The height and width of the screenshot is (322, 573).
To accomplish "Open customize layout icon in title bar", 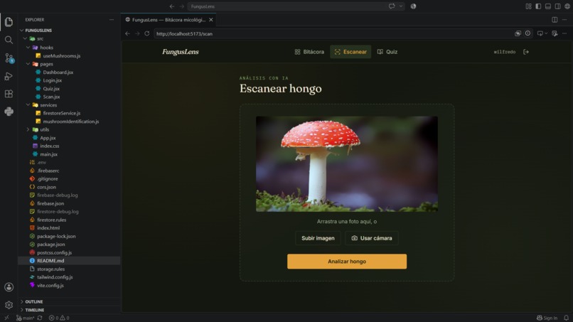I will 528,6.
